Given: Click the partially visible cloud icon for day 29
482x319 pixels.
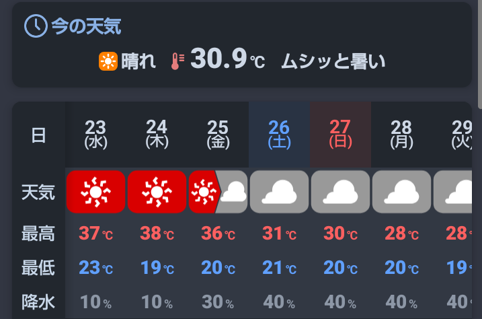Looking at the screenshot, I should (452, 192).
